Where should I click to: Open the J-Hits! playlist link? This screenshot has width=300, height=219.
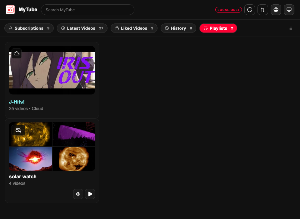click(x=17, y=102)
